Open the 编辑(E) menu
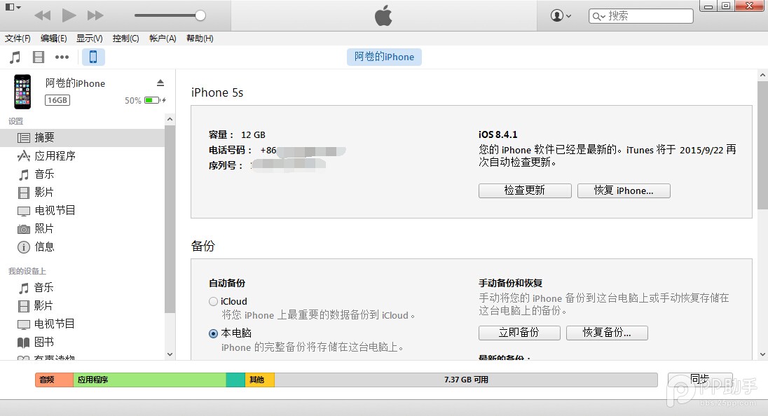The width and height of the screenshot is (768, 416). click(53, 39)
